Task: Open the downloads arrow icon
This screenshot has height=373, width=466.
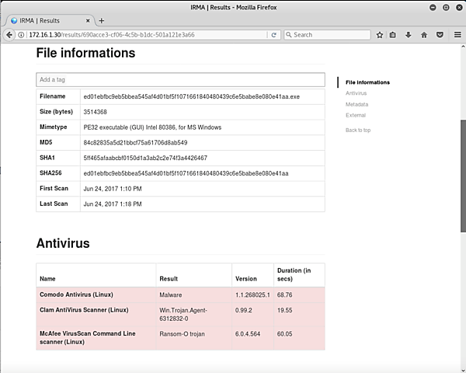Action: coord(409,35)
